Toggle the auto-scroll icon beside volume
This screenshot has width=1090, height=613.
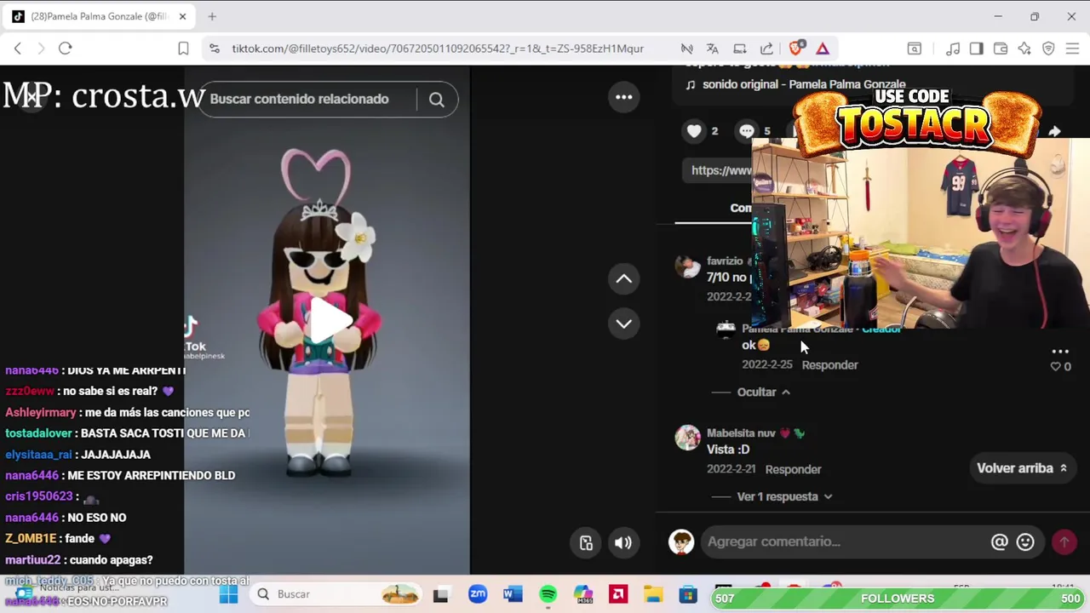[586, 543]
